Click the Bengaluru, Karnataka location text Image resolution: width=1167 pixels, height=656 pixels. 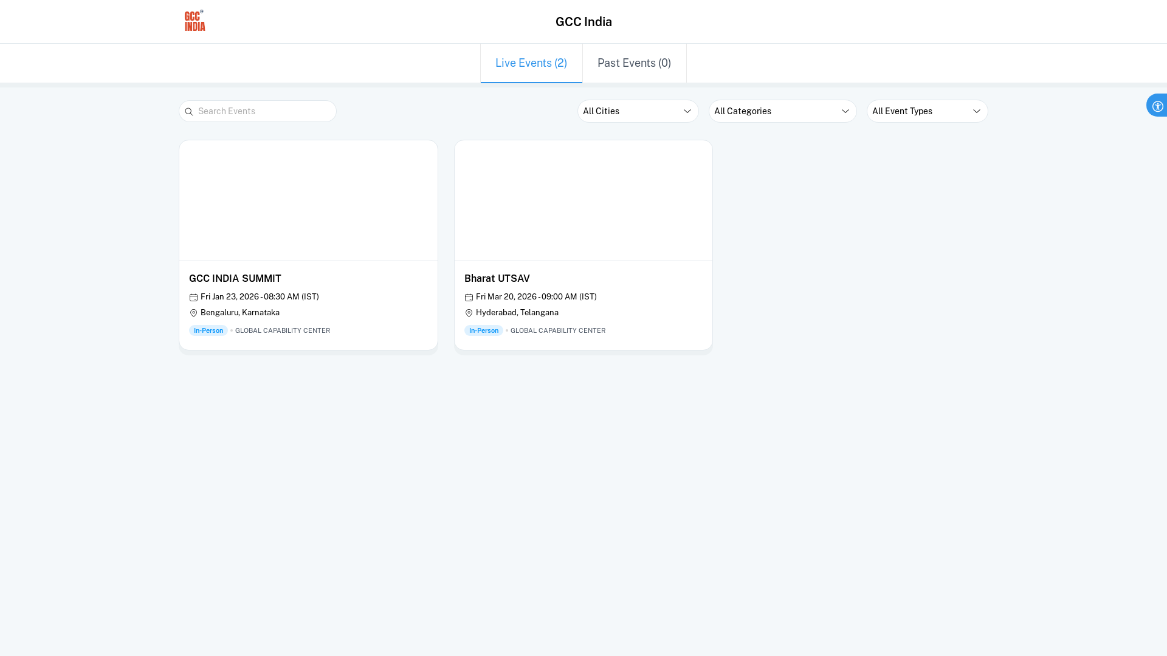click(240, 313)
